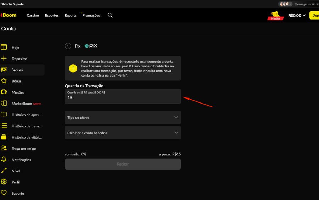Click the transaction amount input field

(123, 98)
